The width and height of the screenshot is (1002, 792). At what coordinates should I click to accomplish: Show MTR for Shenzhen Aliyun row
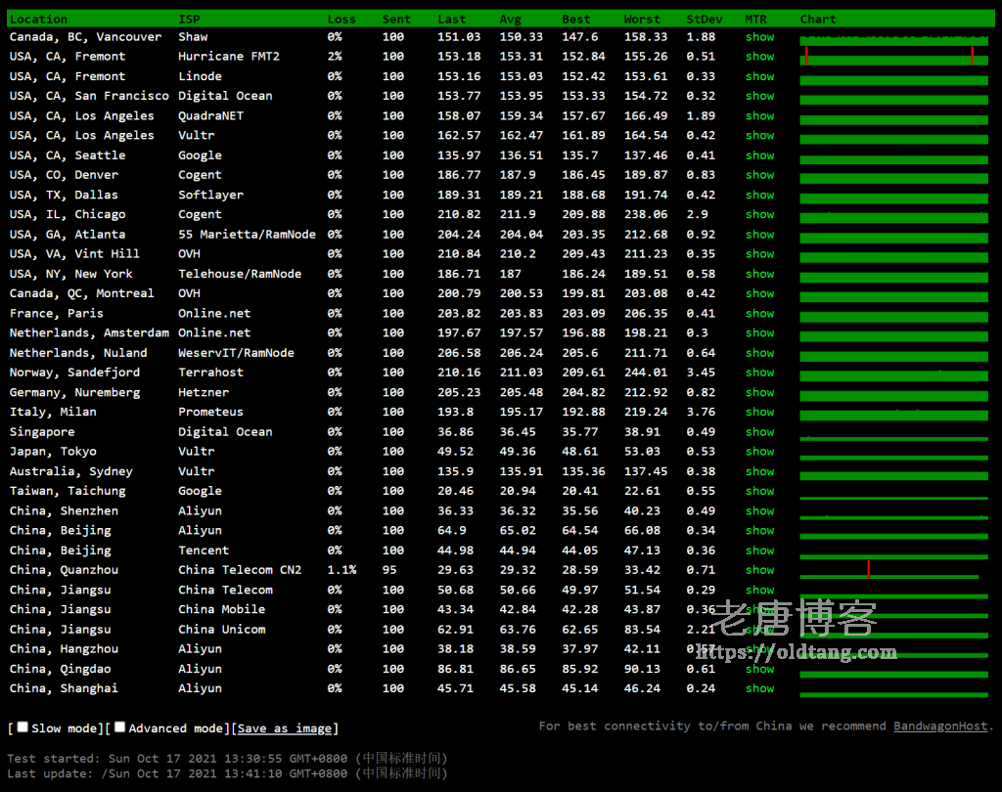click(759, 511)
